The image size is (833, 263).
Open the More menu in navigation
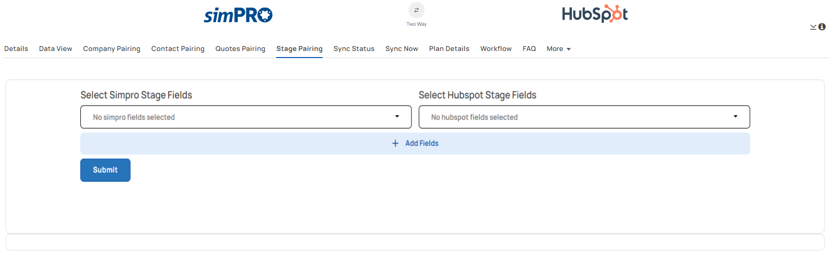[559, 49]
